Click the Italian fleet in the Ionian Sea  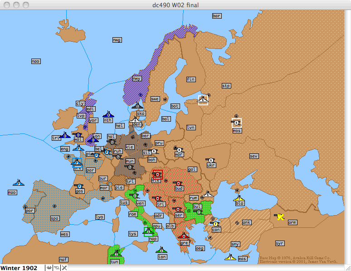tap(161, 250)
